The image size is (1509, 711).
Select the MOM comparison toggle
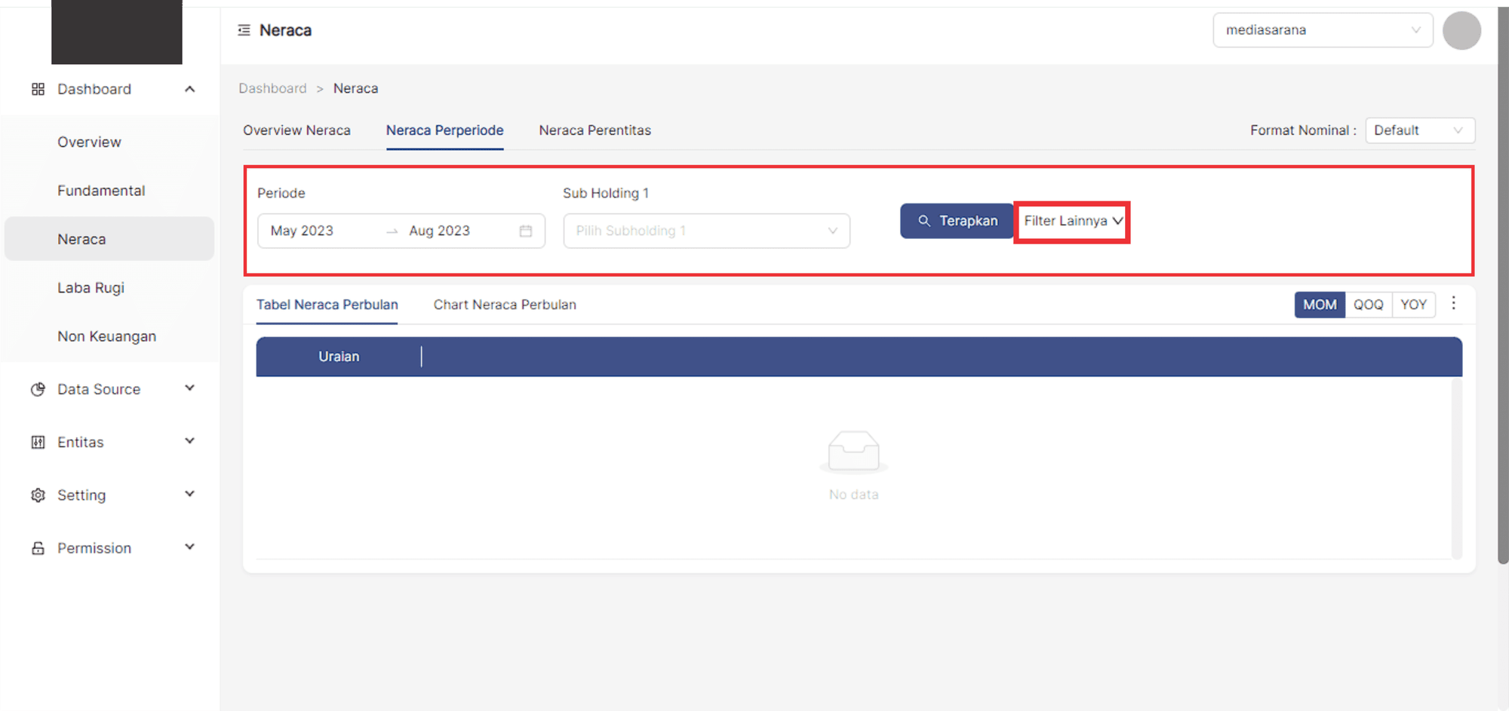(1319, 305)
